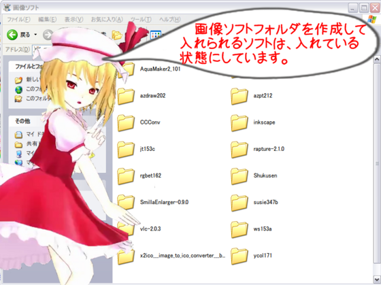This screenshot has height=285, width=381.
Task: Select the CCConv folder name text
Action: coord(150,122)
